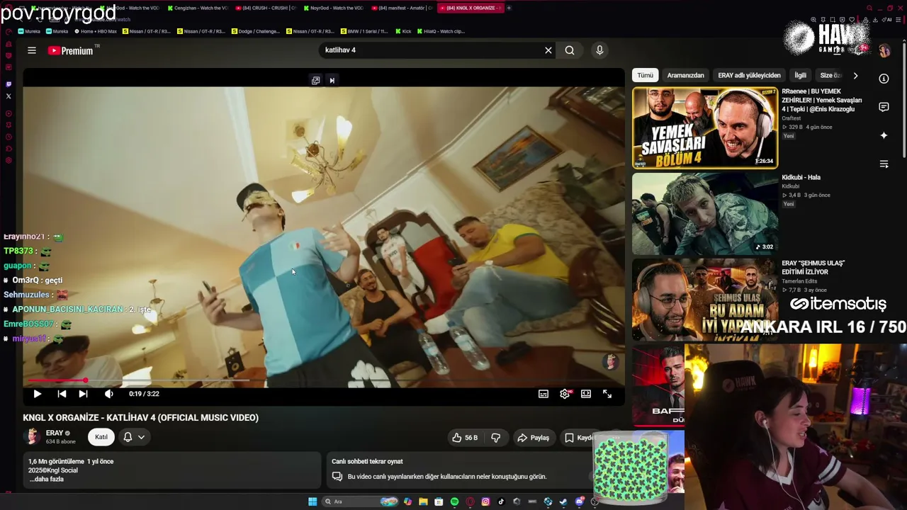Open Spotify from the taskbar
This screenshot has height=510, width=907.
click(x=454, y=501)
